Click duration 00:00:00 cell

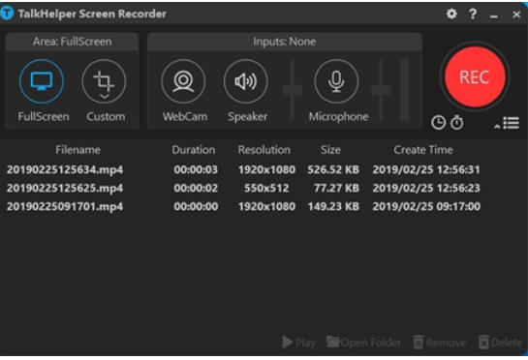point(196,206)
